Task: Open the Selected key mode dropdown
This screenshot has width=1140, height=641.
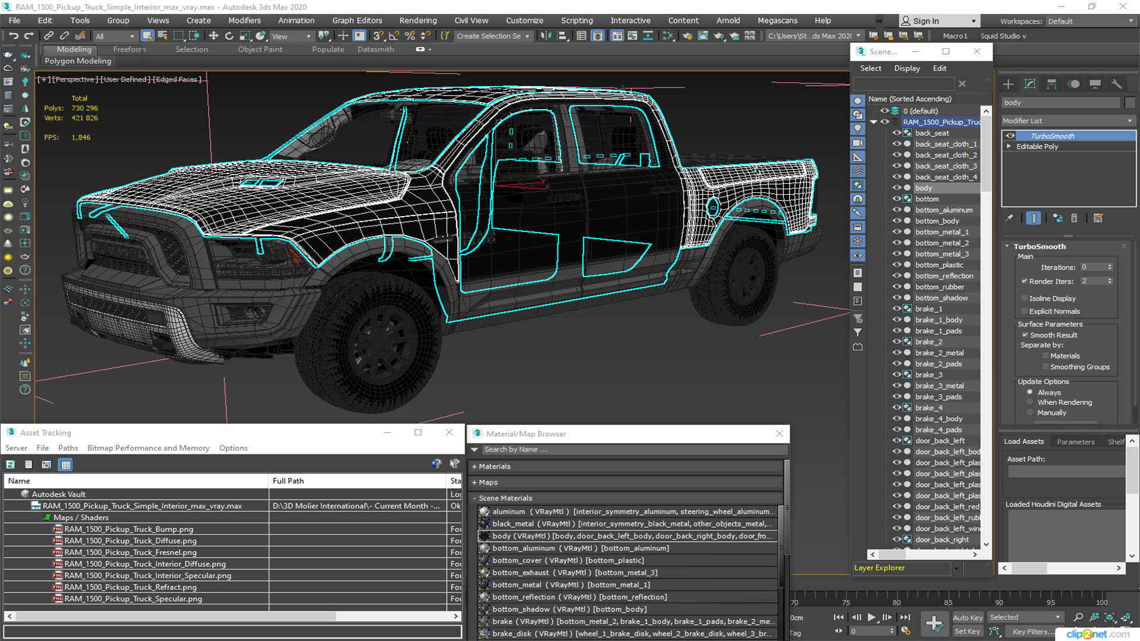Action: click(1025, 617)
